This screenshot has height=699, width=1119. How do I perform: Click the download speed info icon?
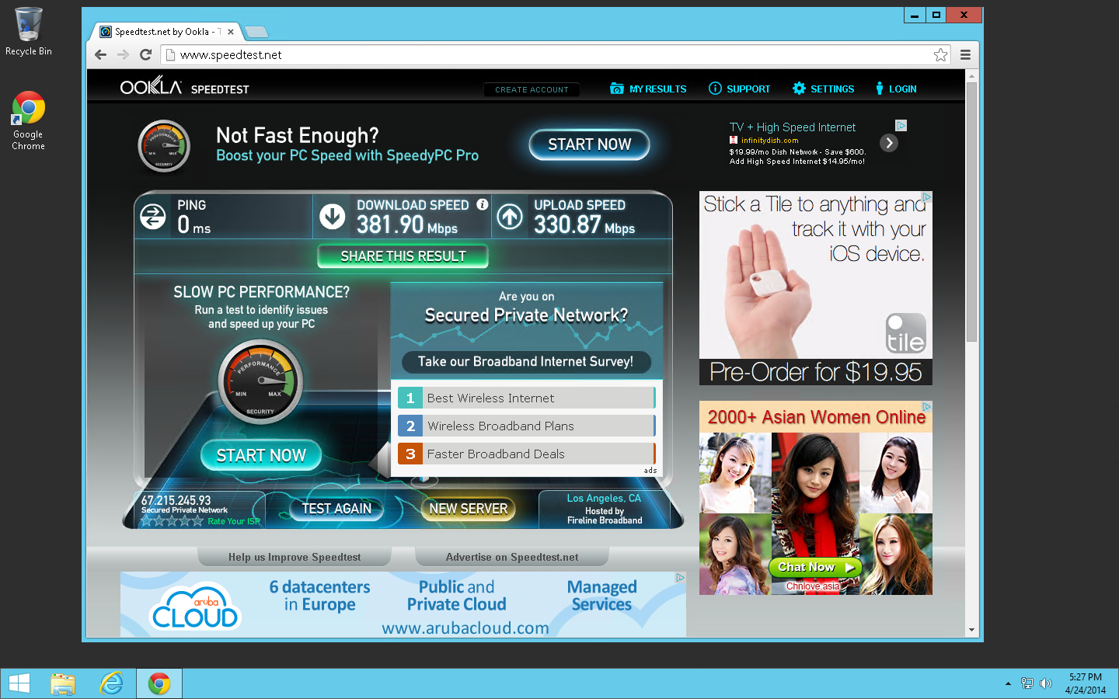[x=483, y=204]
